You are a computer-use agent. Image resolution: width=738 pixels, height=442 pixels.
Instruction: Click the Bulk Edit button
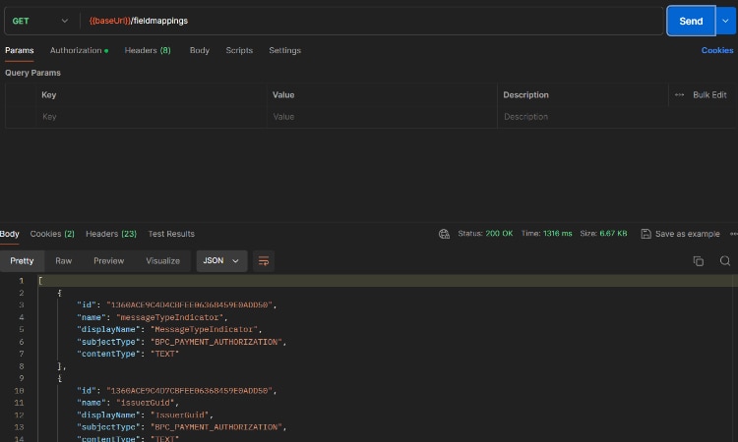point(709,95)
